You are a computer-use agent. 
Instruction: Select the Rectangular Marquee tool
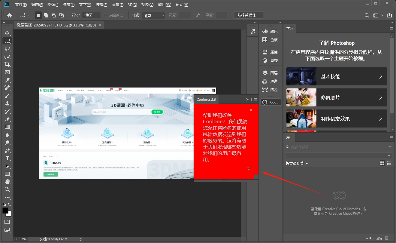click(x=7, y=41)
